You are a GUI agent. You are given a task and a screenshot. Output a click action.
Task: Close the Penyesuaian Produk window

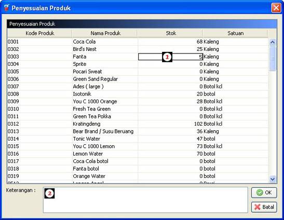276,8
